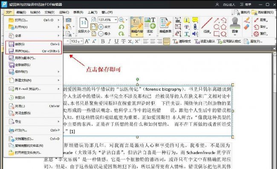Choose Open containing folder (F) entry
This screenshot has width=277, height=169.
(x=33, y=152)
